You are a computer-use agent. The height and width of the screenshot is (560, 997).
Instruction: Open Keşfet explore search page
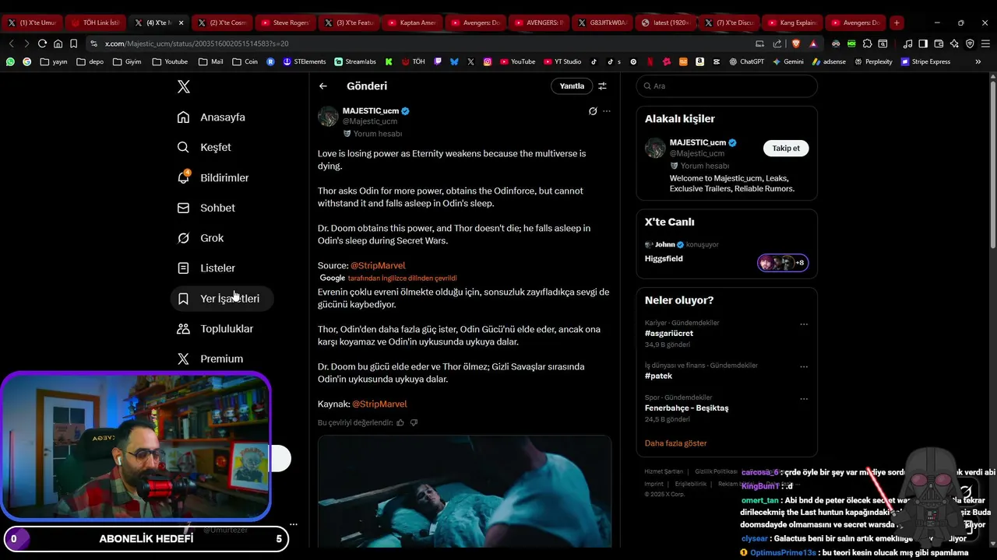coord(204,147)
